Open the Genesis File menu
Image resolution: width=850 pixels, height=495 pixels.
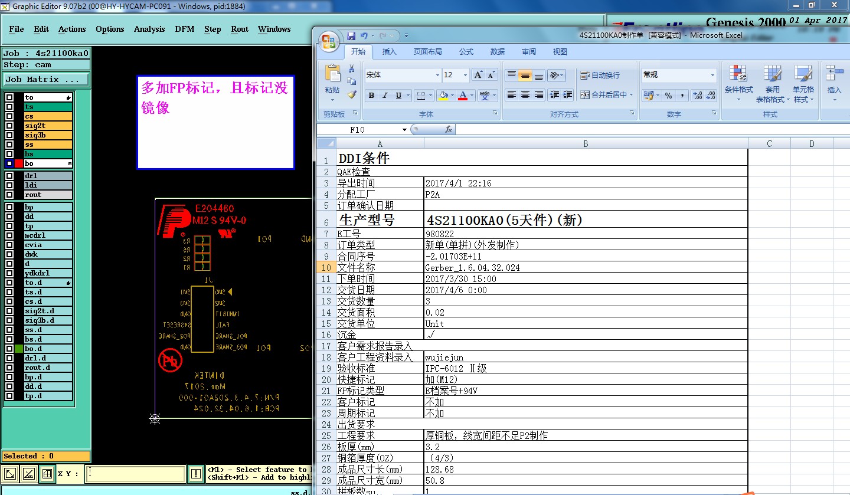click(x=17, y=29)
